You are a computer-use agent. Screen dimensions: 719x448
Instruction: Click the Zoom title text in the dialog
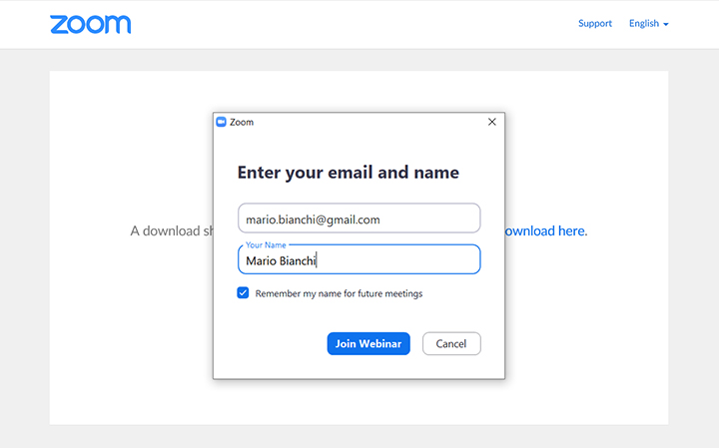[242, 123]
